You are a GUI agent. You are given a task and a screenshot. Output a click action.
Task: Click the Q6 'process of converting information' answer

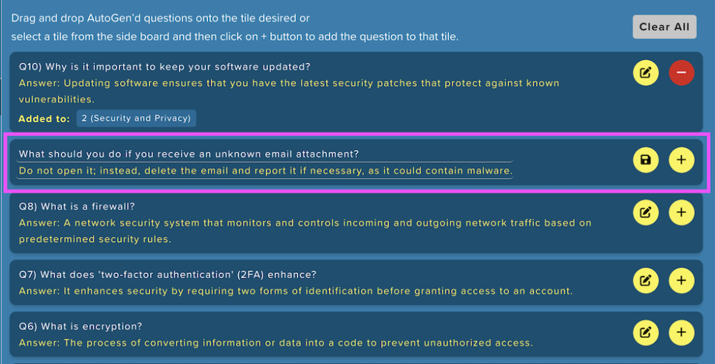click(x=275, y=343)
